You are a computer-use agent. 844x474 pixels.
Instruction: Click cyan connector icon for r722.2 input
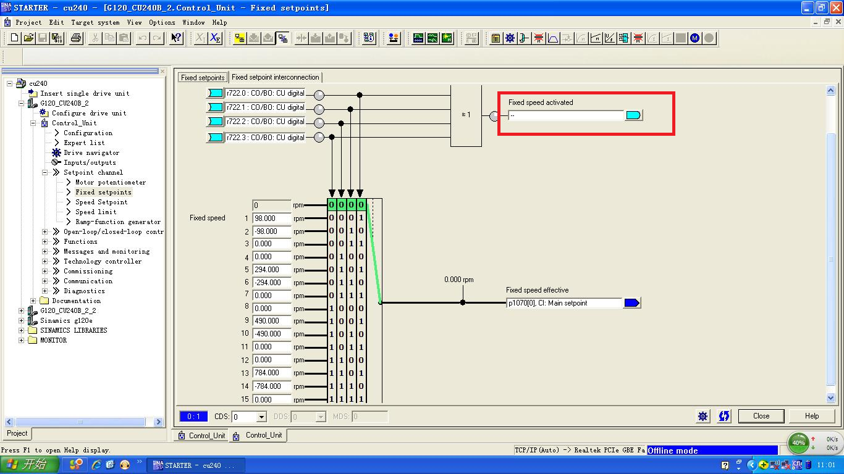[215, 122]
